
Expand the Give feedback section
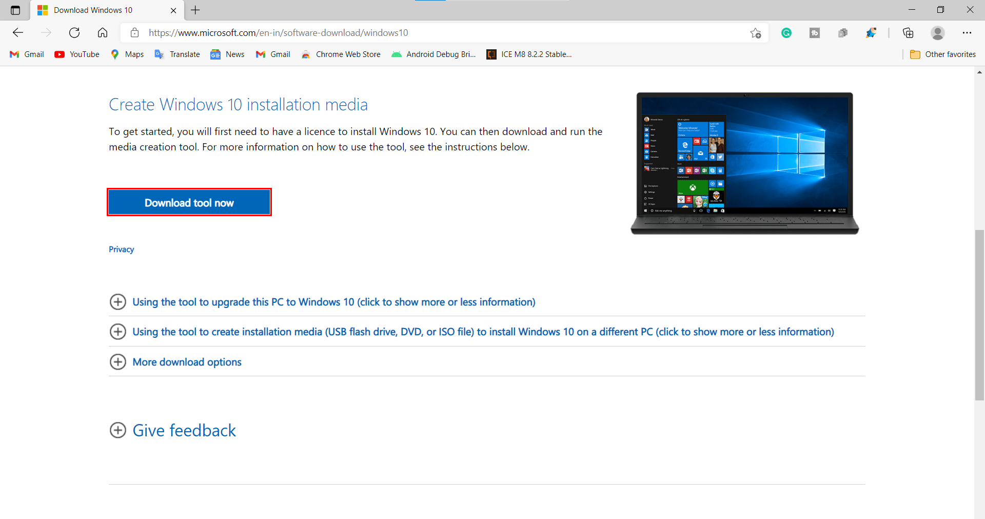point(184,430)
